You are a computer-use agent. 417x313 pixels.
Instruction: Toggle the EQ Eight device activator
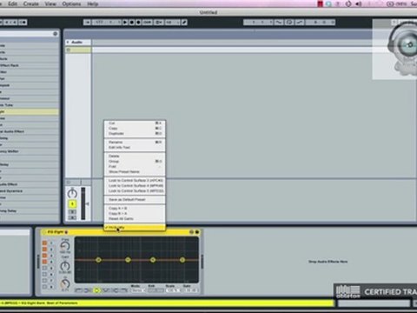[x=43, y=232]
